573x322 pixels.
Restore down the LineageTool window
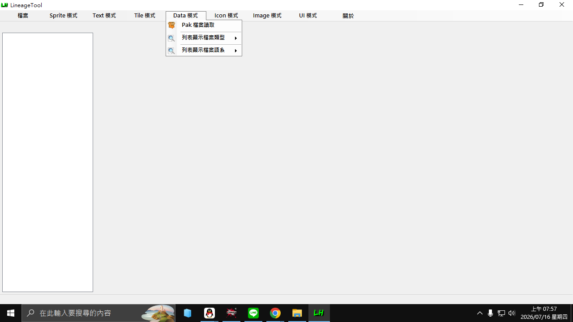541,5
